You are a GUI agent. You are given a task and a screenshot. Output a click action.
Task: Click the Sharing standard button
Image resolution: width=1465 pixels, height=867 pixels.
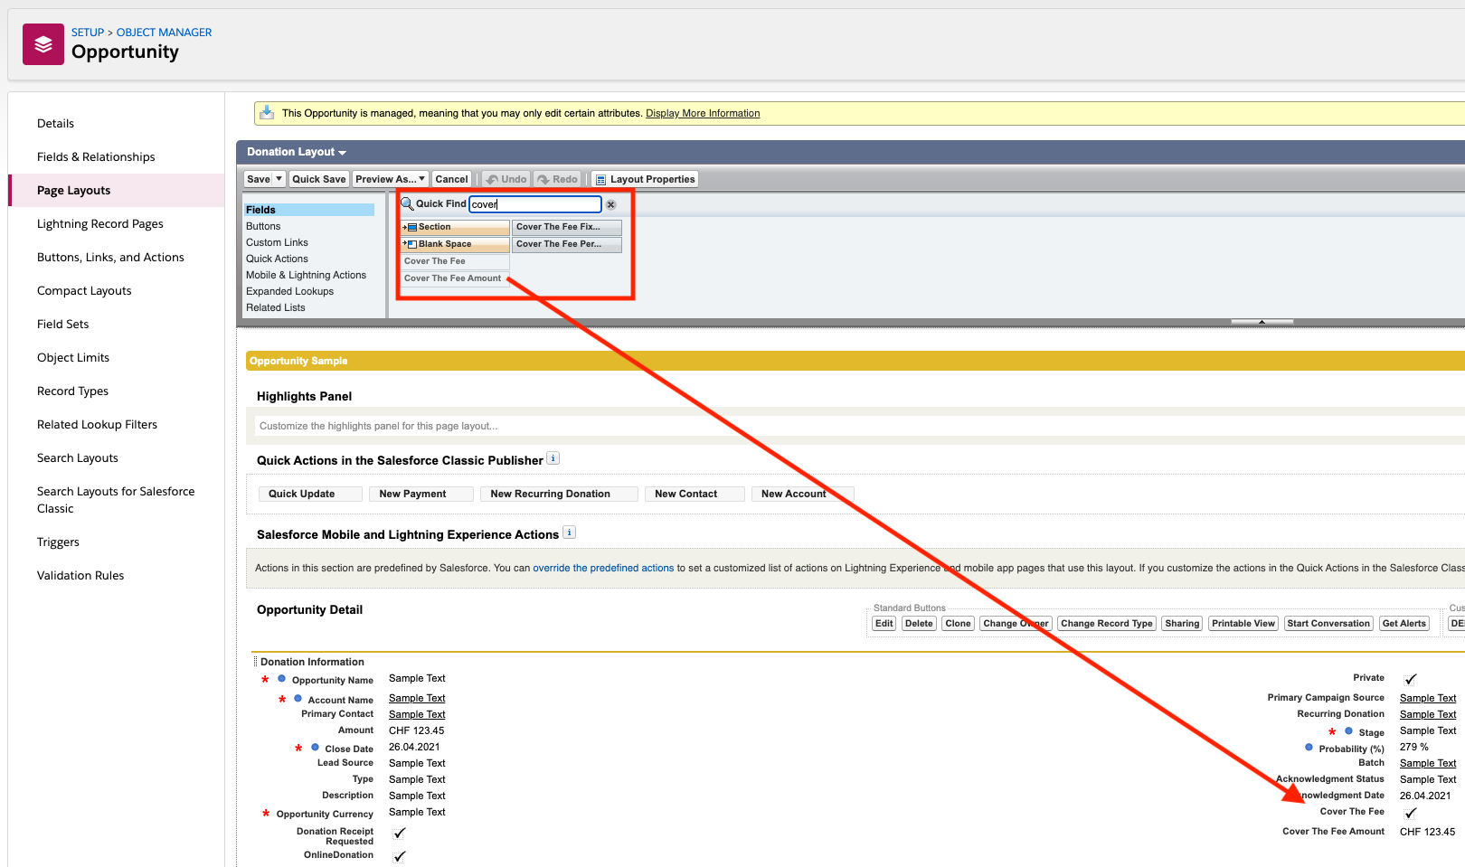(1182, 624)
